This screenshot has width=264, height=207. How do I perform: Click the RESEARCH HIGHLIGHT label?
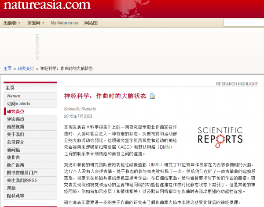point(237,84)
